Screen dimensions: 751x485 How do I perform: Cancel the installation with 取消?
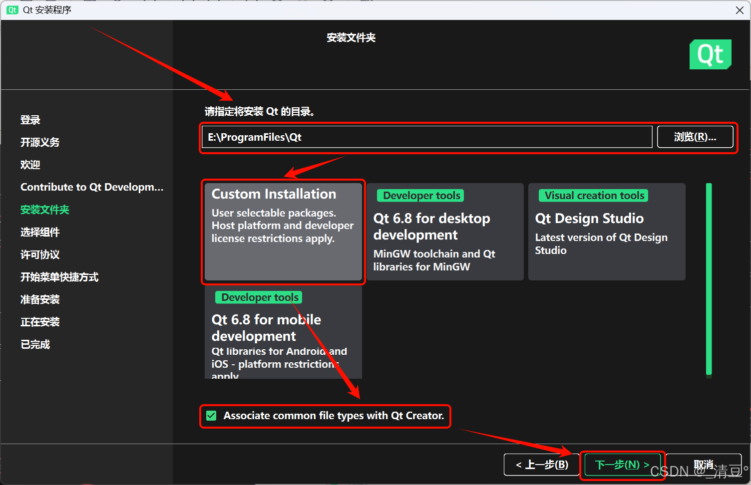point(703,465)
